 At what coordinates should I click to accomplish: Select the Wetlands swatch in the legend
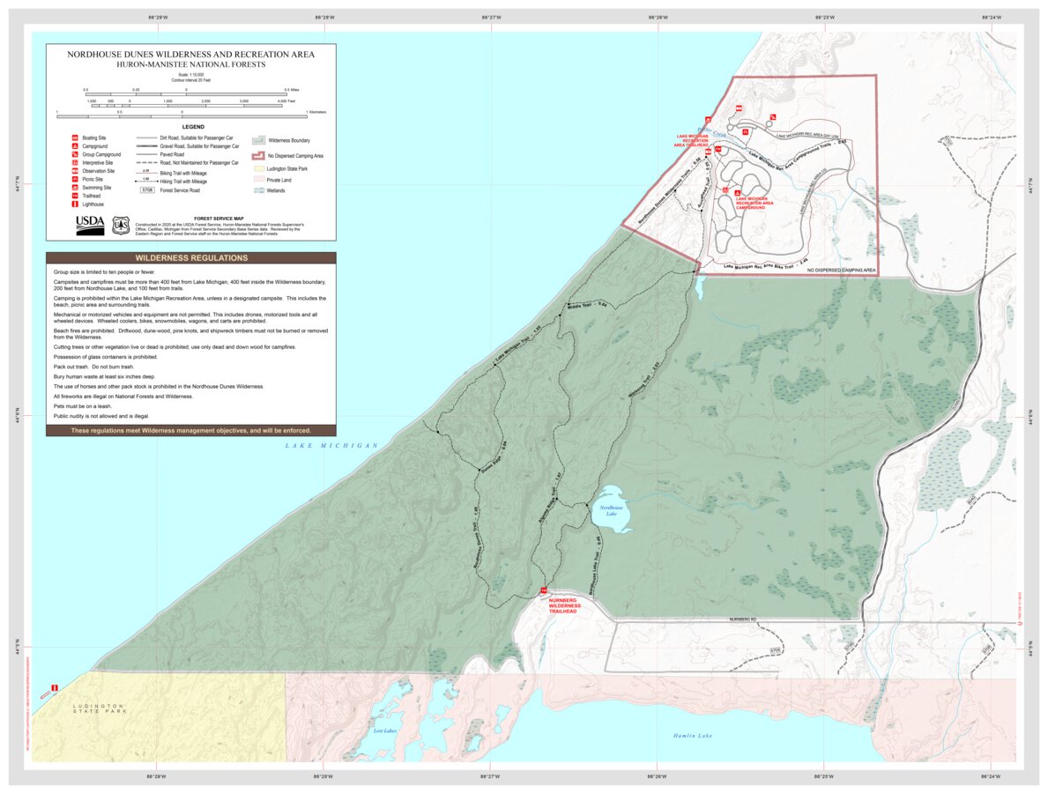tap(258, 190)
